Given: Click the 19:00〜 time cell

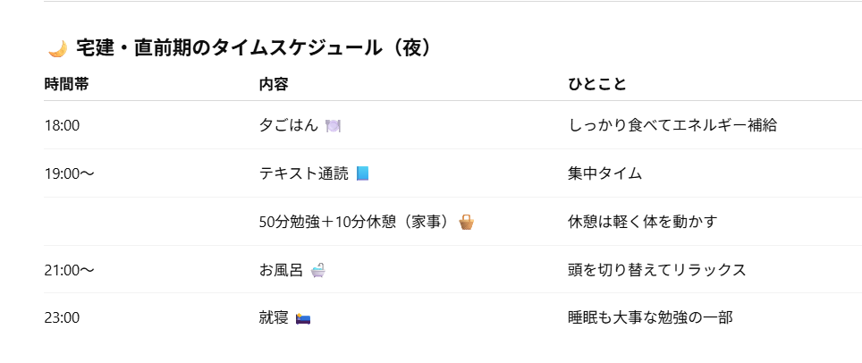Looking at the screenshot, I should tap(69, 174).
